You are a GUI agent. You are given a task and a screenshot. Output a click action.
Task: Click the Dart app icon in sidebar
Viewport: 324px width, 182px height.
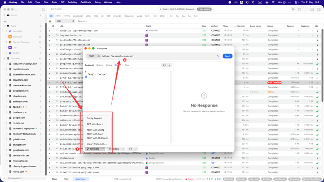click(x=10, y=47)
